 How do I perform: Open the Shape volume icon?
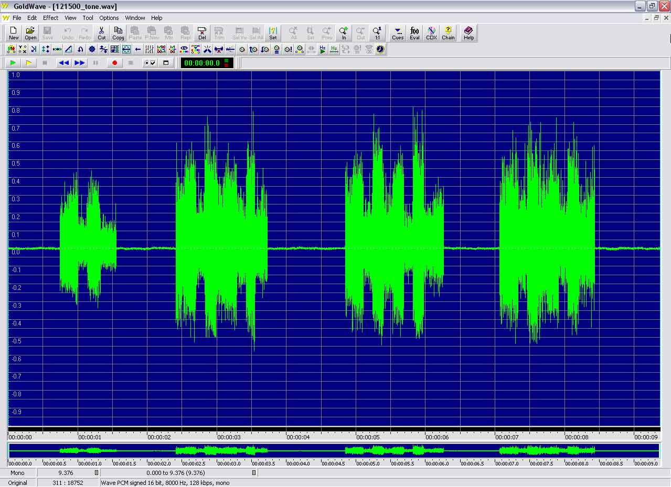(x=300, y=49)
